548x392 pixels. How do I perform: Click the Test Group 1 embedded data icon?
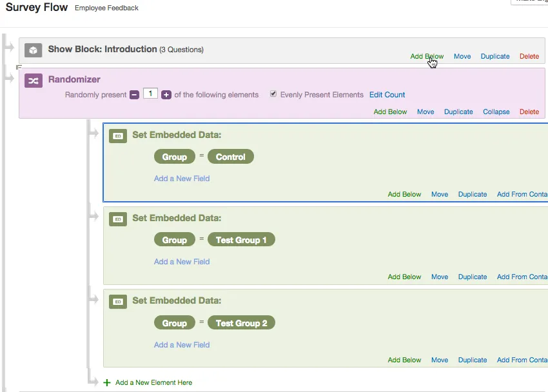point(117,219)
